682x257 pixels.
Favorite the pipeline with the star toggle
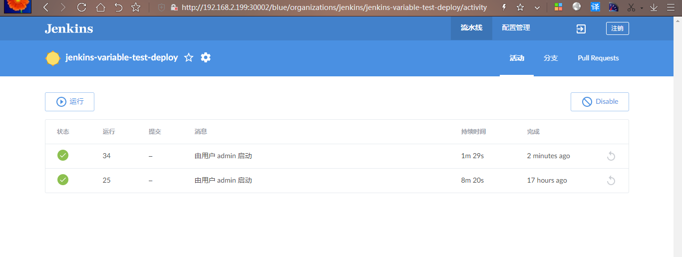[189, 57]
